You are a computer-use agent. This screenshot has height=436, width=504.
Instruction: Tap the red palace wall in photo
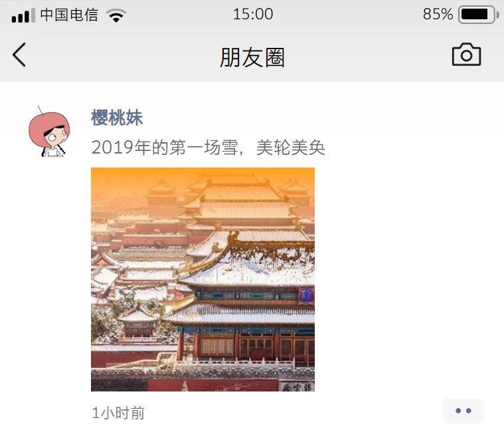coord(212,385)
